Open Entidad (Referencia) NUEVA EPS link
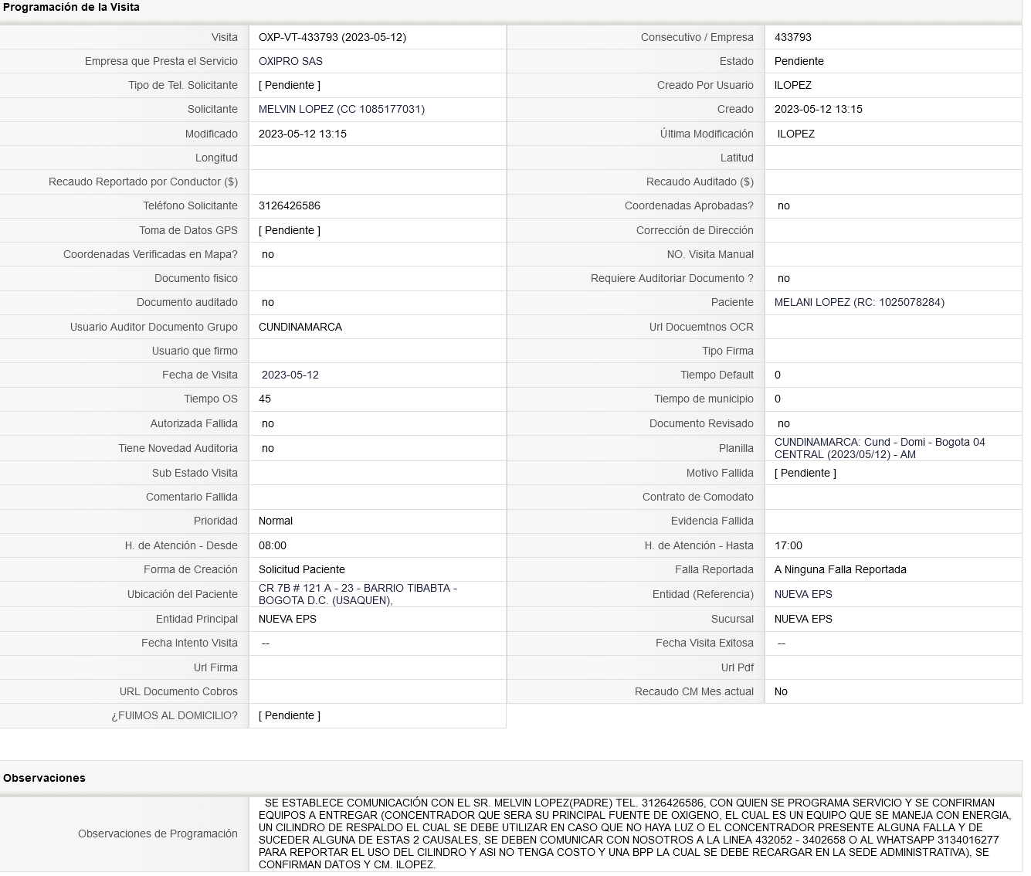This screenshot has height=876, width=1031. point(803,594)
